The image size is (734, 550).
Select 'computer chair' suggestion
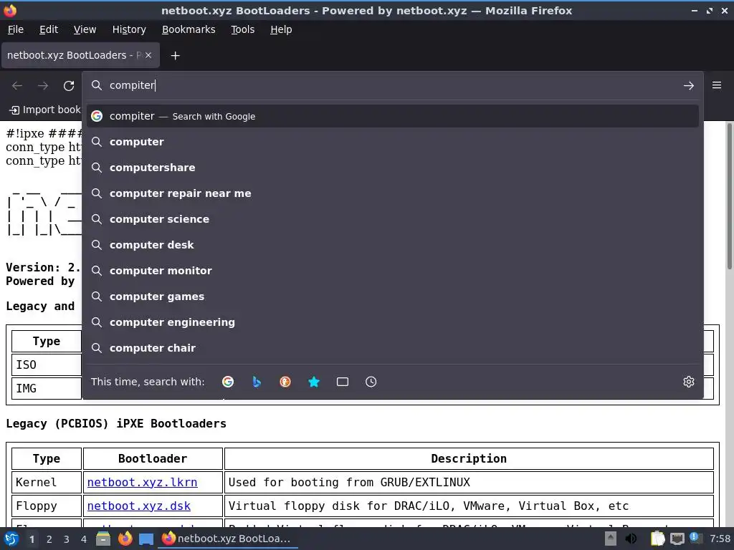click(x=392, y=348)
